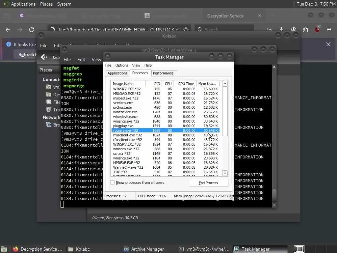Switch to vm3 terminal in taskbar

(204, 249)
